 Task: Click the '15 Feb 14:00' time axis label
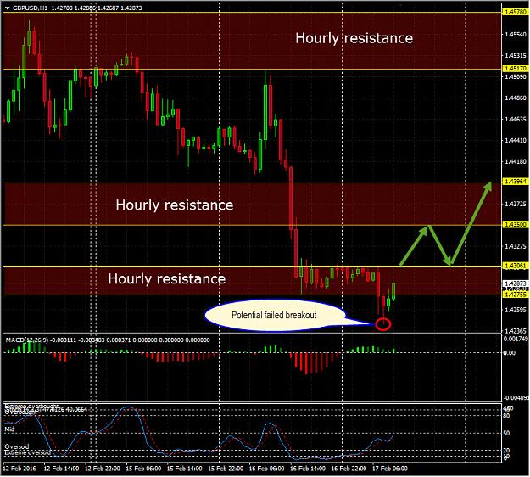pyautogui.click(x=185, y=469)
